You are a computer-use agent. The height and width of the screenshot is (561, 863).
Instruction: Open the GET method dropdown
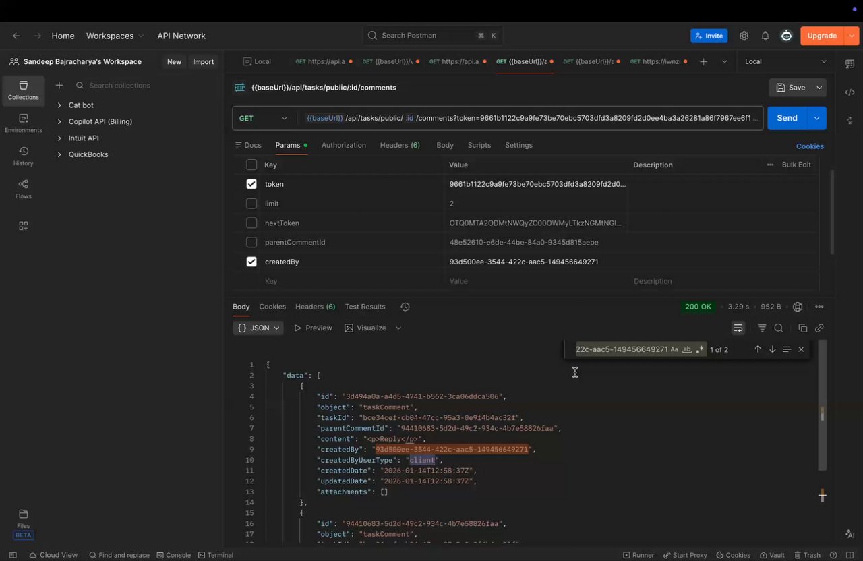coord(263,118)
